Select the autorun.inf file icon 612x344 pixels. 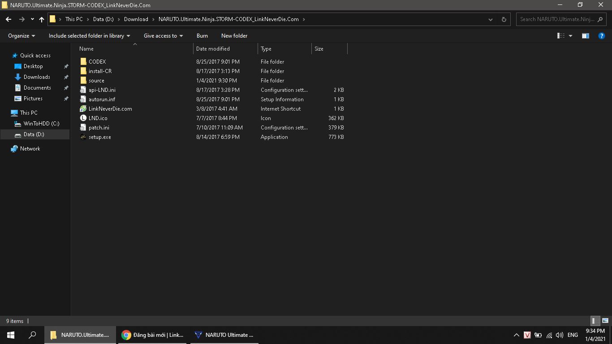[83, 99]
